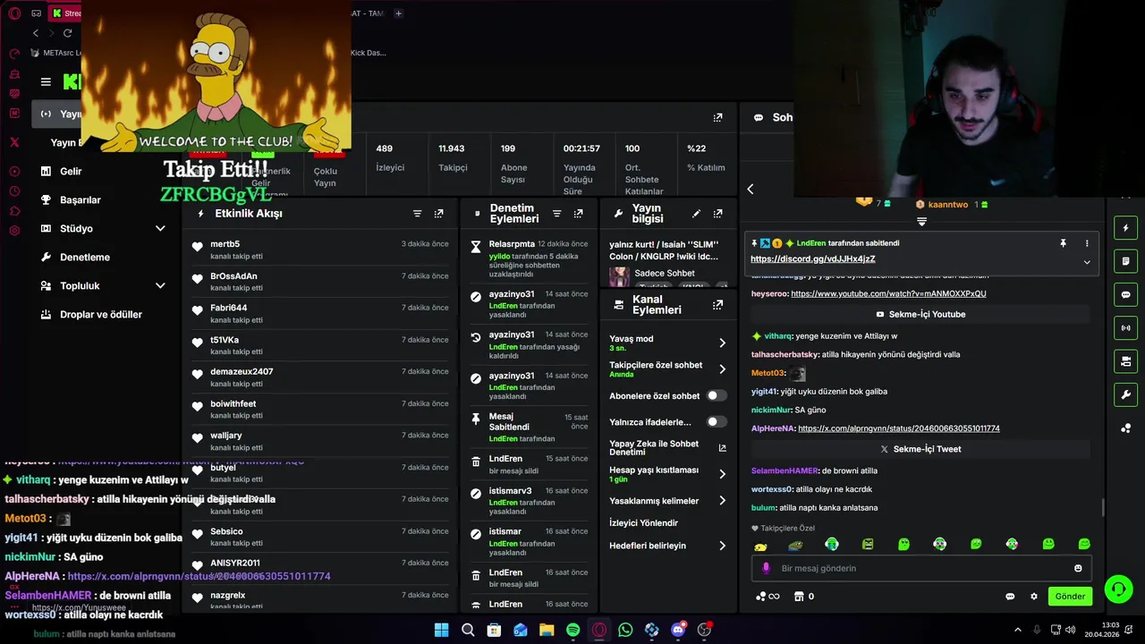
Task: Click the chat icon in right sidebar
Action: (1125, 295)
